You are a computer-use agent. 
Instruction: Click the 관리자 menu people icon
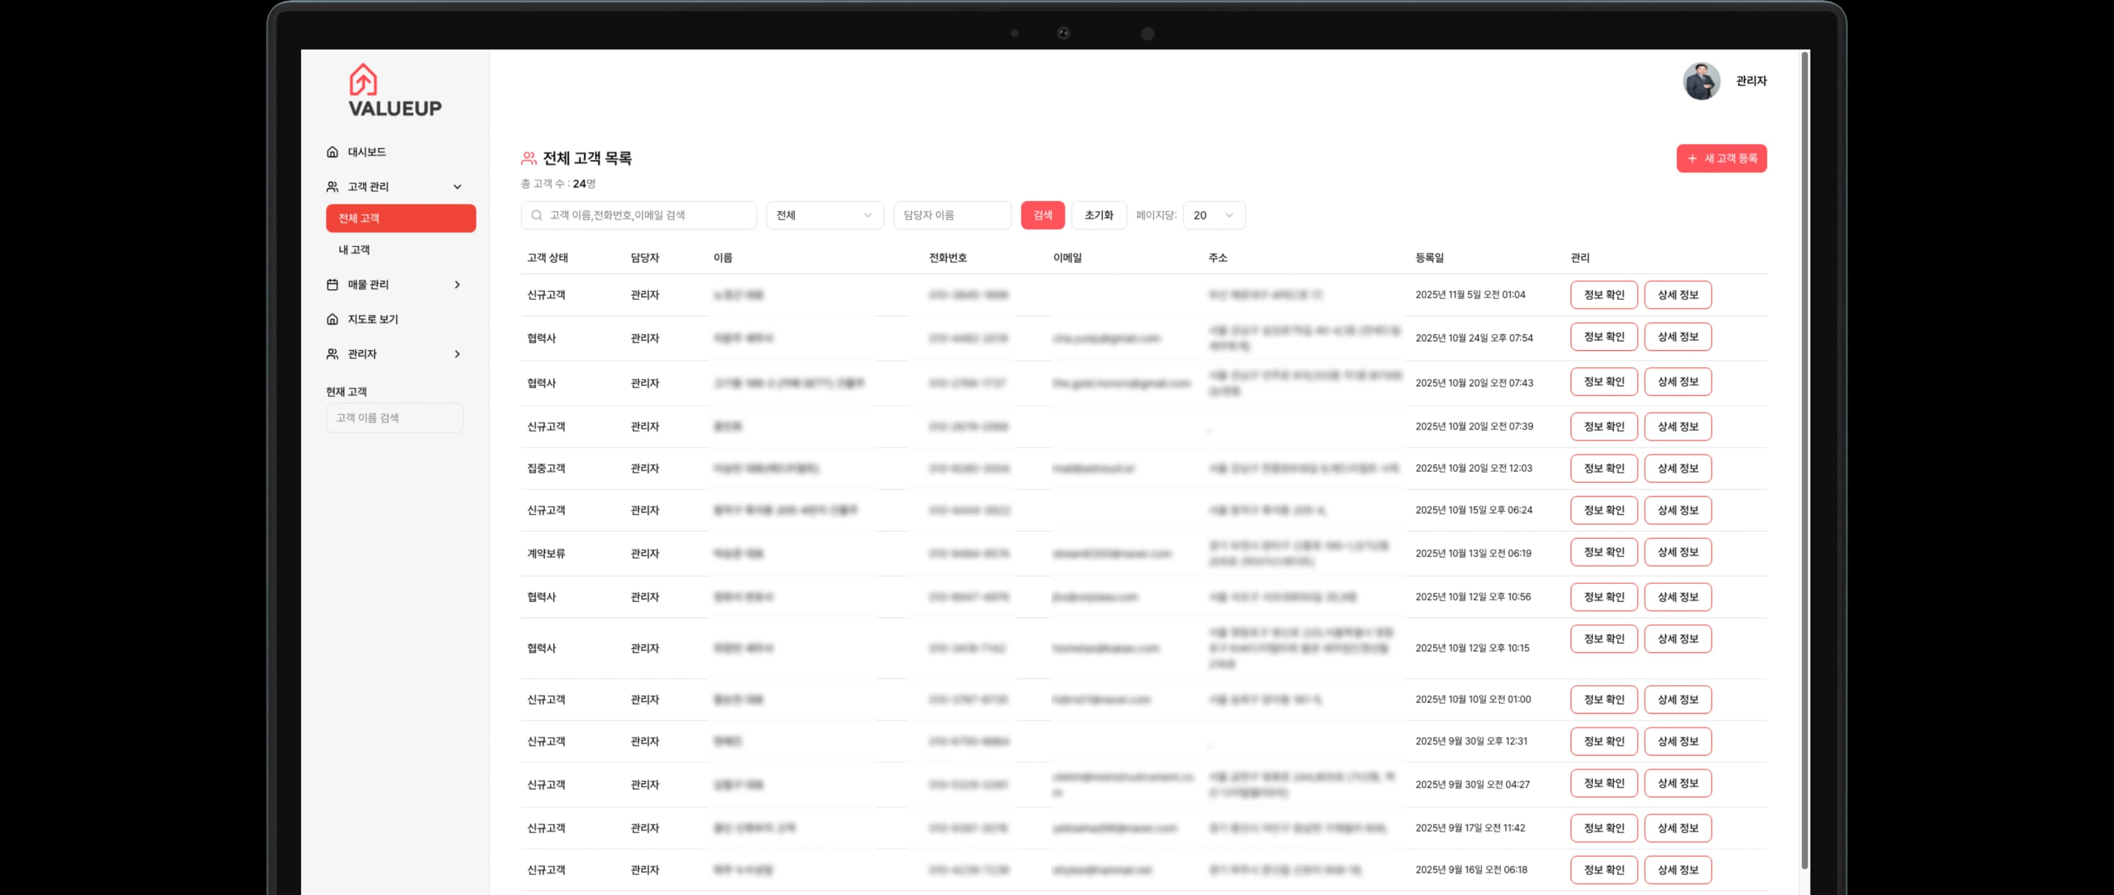pyautogui.click(x=333, y=354)
